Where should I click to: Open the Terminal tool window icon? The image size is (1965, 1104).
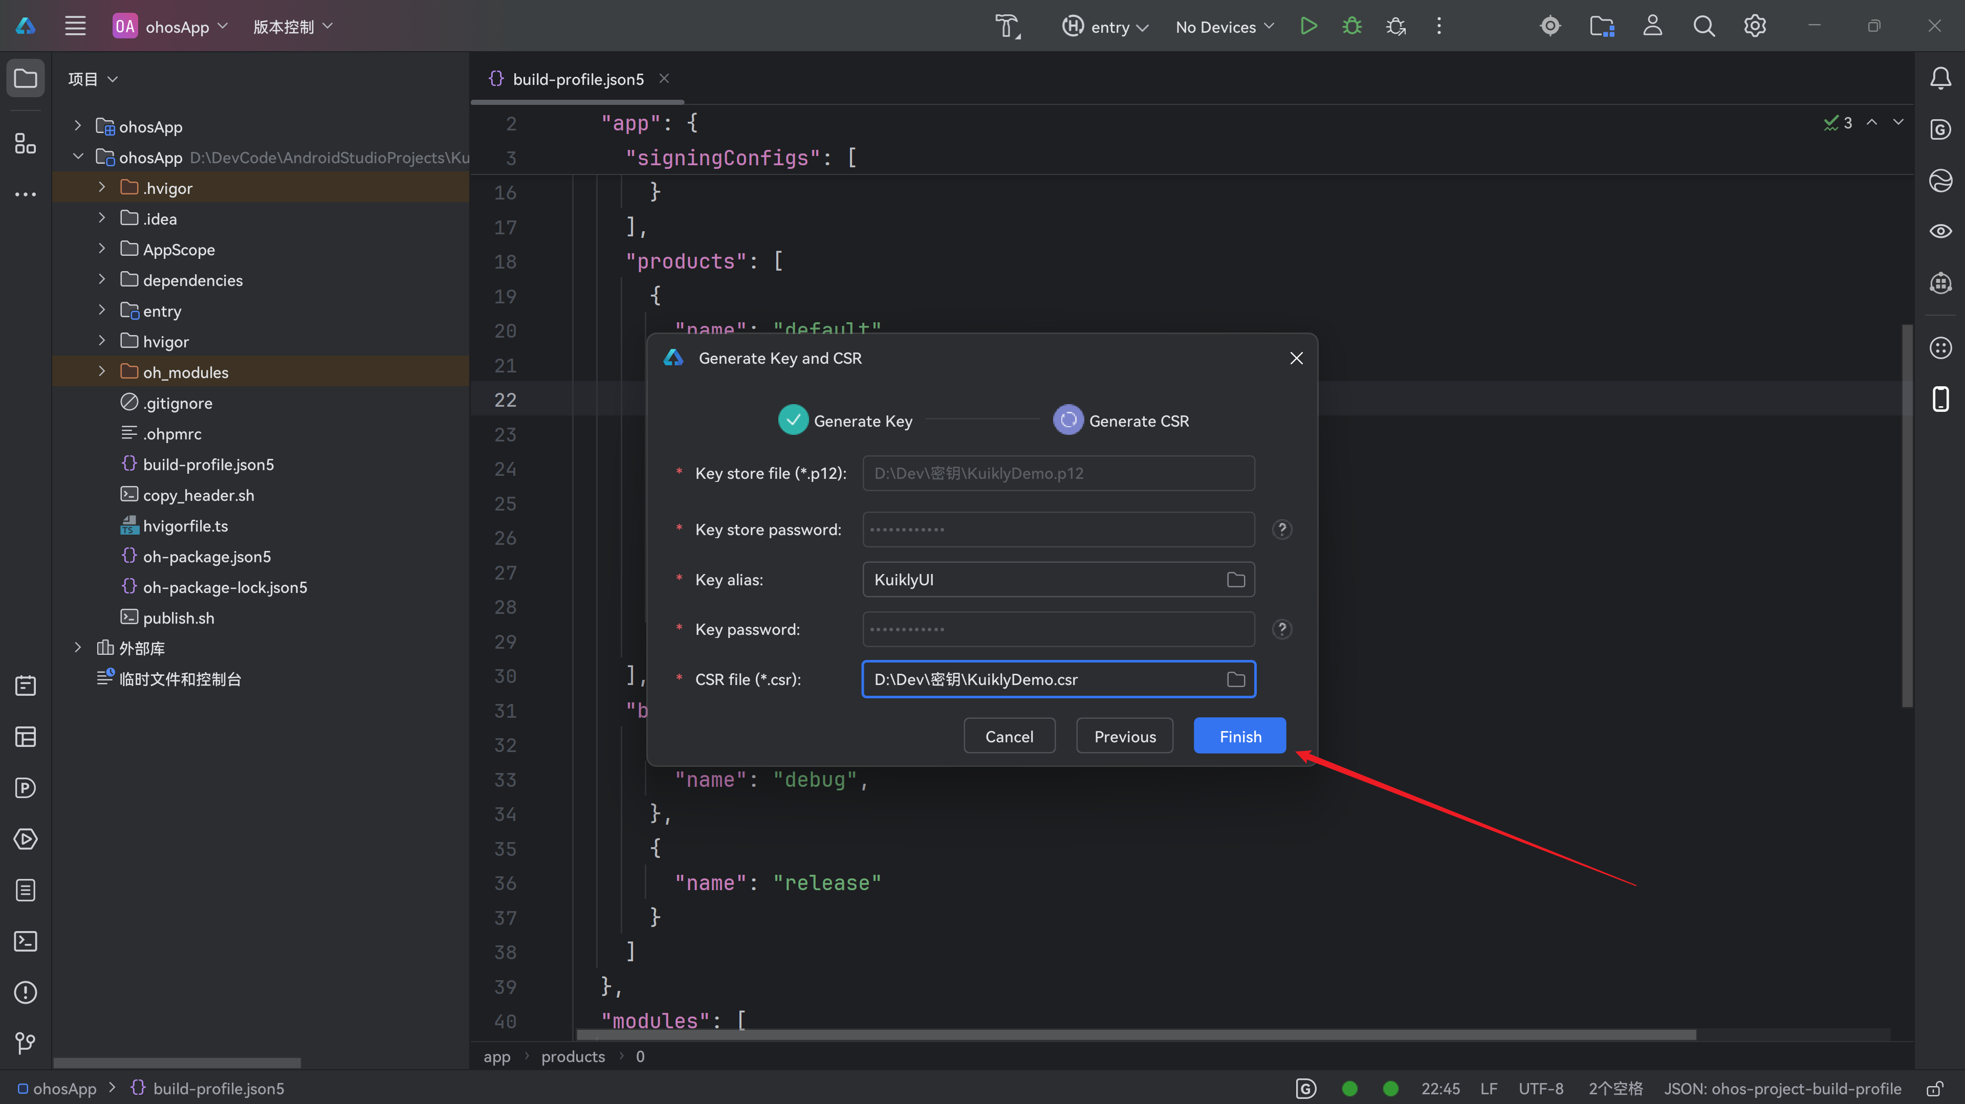25,941
